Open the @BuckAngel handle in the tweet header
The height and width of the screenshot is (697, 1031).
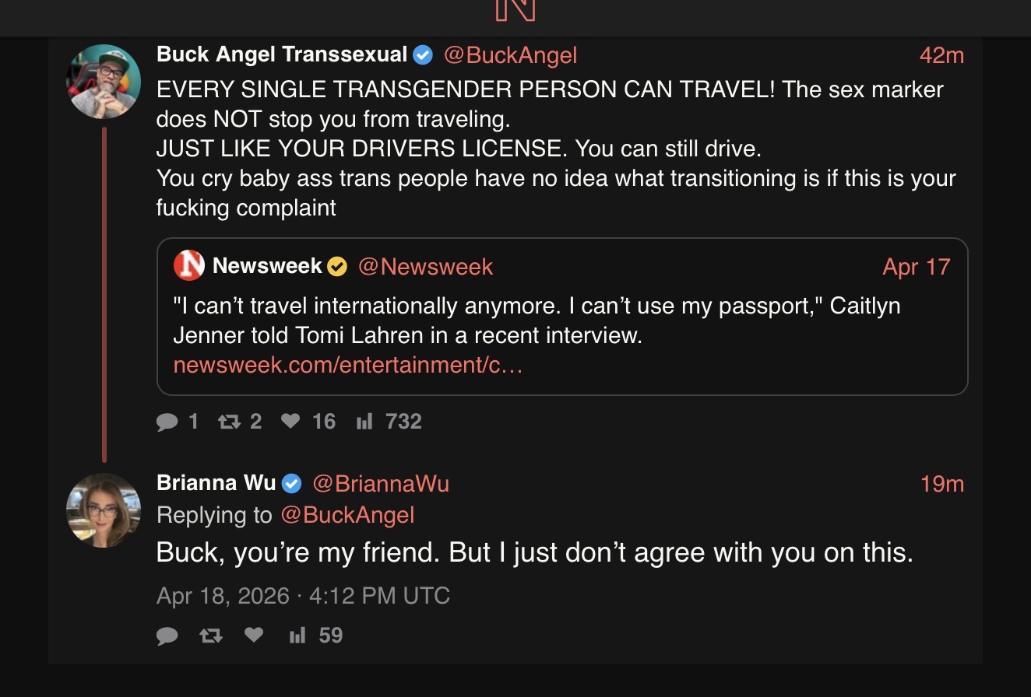coord(511,55)
